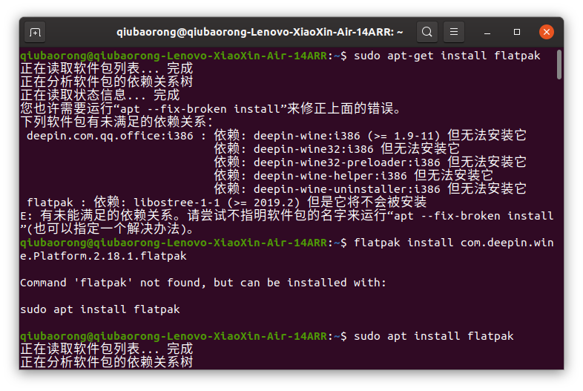Click "Command 'flatpak' not found" message
Viewport: 583px width, 391px height.
click(x=112, y=283)
